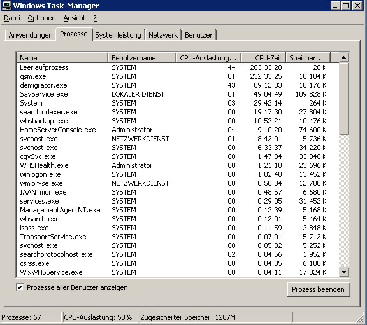Click the 'LOKALER DIENST' user cell
The image size is (367, 325).
point(138,94)
